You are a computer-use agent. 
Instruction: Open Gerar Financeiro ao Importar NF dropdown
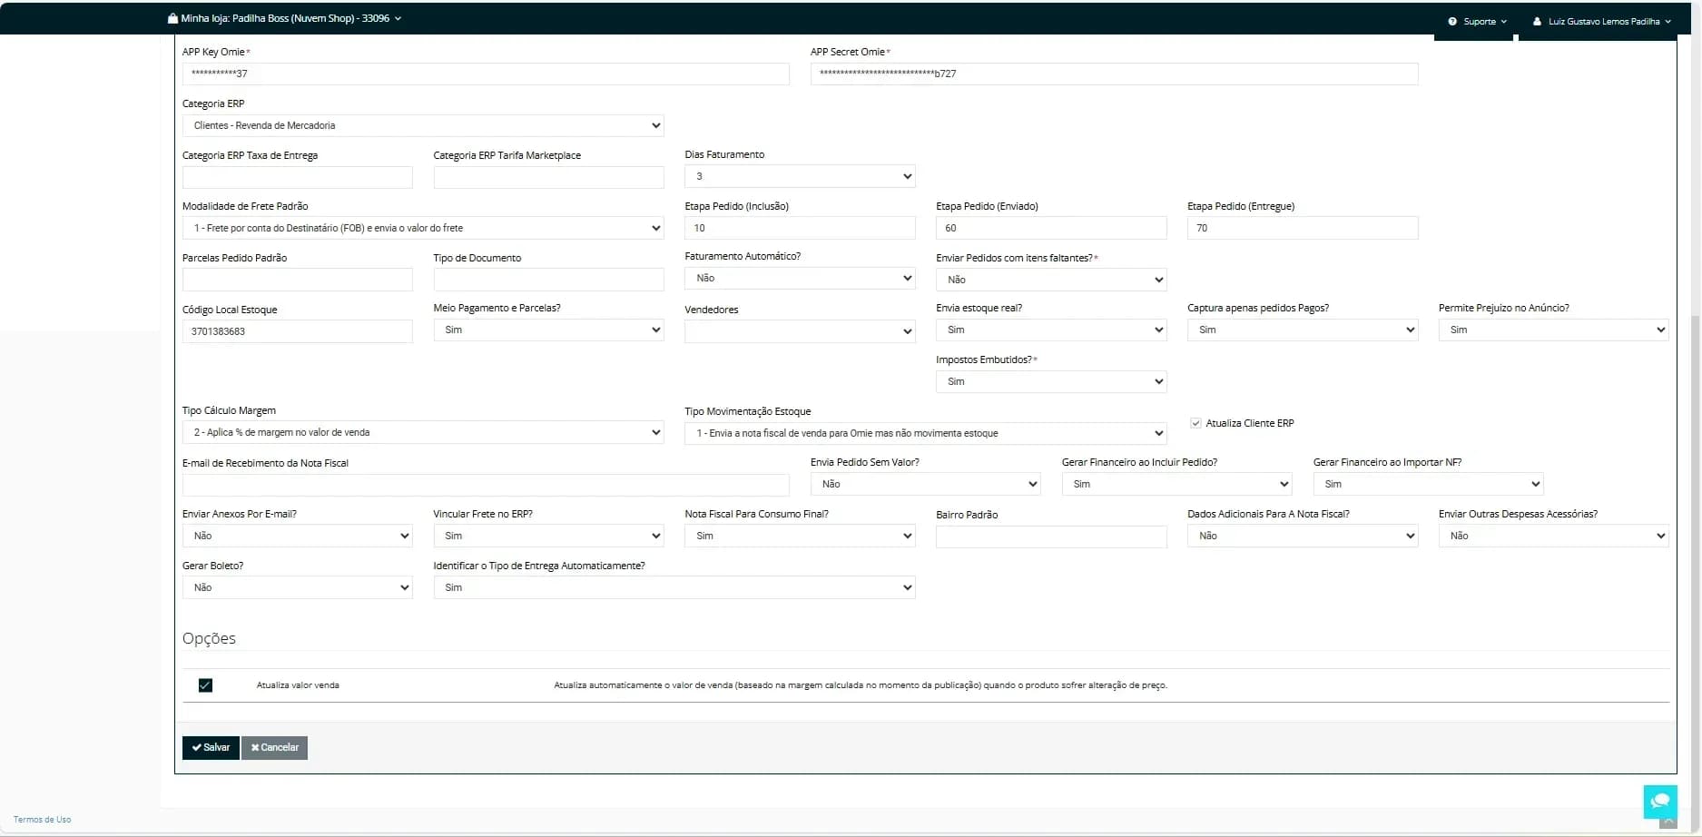(x=1428, y=484)
